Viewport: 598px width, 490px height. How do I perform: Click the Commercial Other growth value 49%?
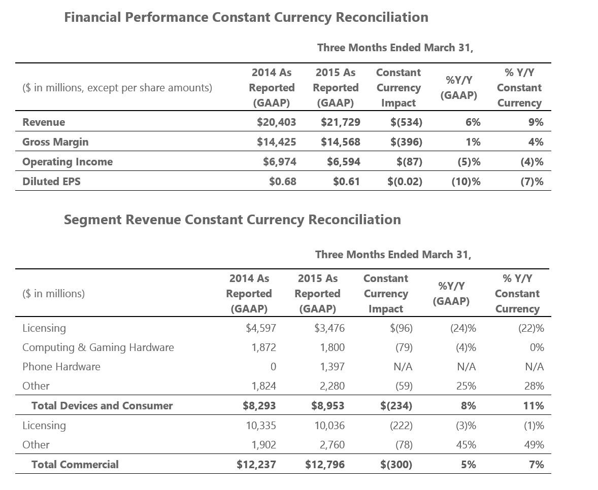534,445
